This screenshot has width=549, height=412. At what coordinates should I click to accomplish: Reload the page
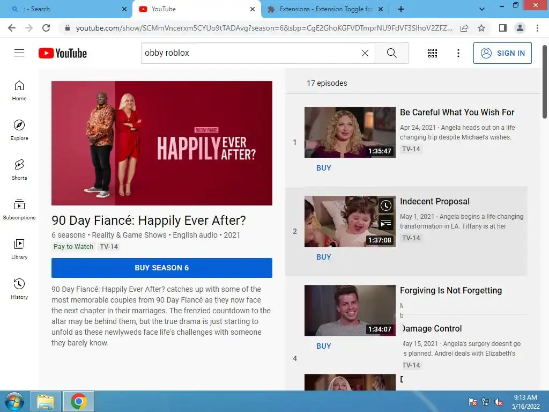point(46,28)
